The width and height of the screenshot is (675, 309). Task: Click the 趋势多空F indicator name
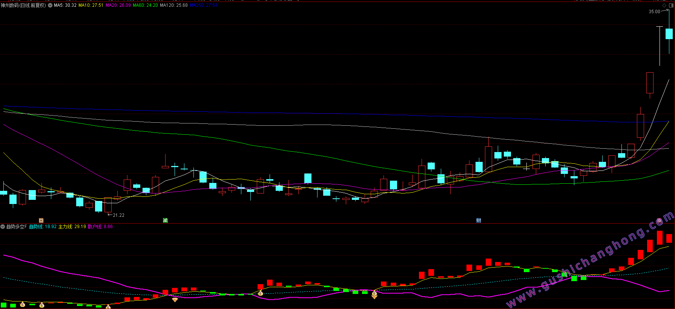[17, 227]
